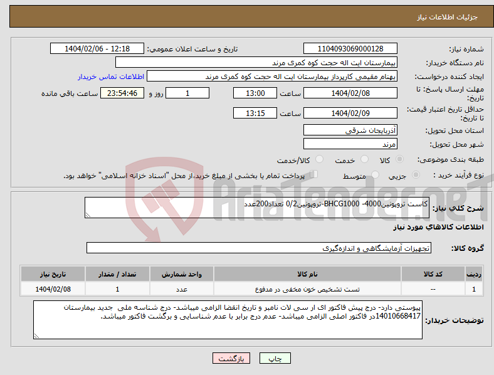Click the remaining time 23:54:46 field
Image resolution: width=494 pixels, height=375 pixels.
(122, 93)
